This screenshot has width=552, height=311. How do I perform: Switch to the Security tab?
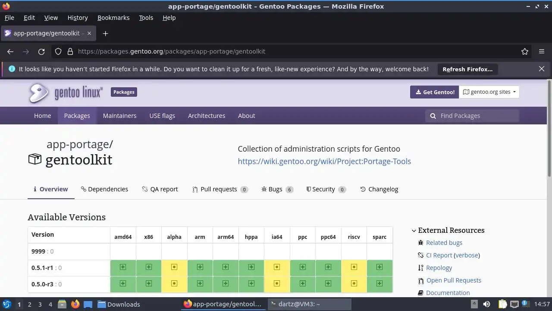pyautogui.click(x=326, y=189)
